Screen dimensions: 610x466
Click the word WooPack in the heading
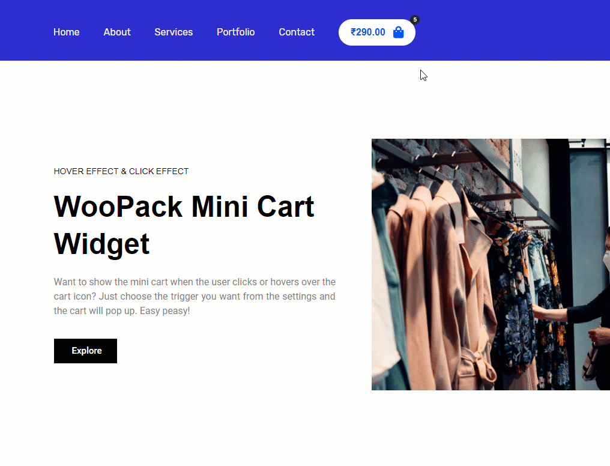coord(118,207)
